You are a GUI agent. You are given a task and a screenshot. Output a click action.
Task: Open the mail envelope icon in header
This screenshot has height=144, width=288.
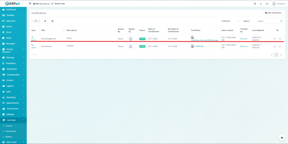267,4
